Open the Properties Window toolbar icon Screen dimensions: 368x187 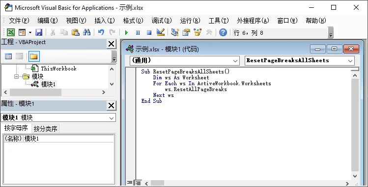coord(186,32)
